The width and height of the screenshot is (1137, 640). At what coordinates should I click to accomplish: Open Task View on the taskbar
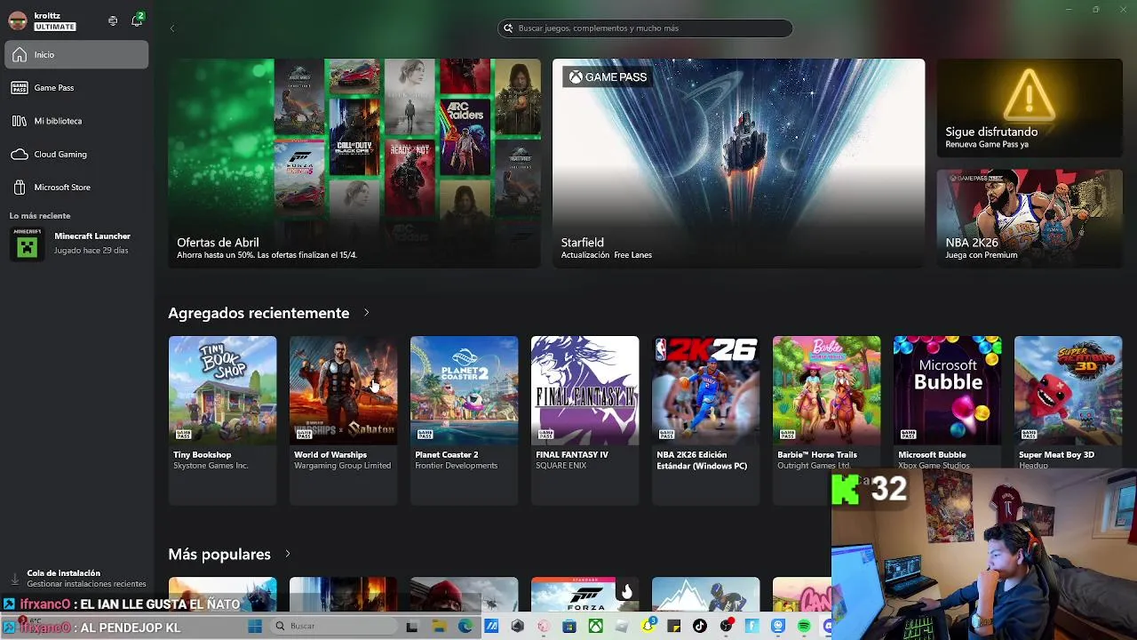[412, 626]
